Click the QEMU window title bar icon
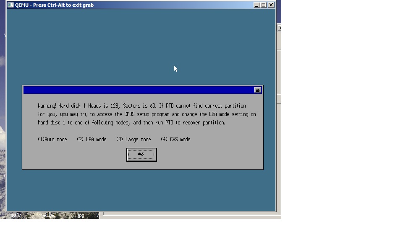The image size is (403, 227). tap(10, 5)
